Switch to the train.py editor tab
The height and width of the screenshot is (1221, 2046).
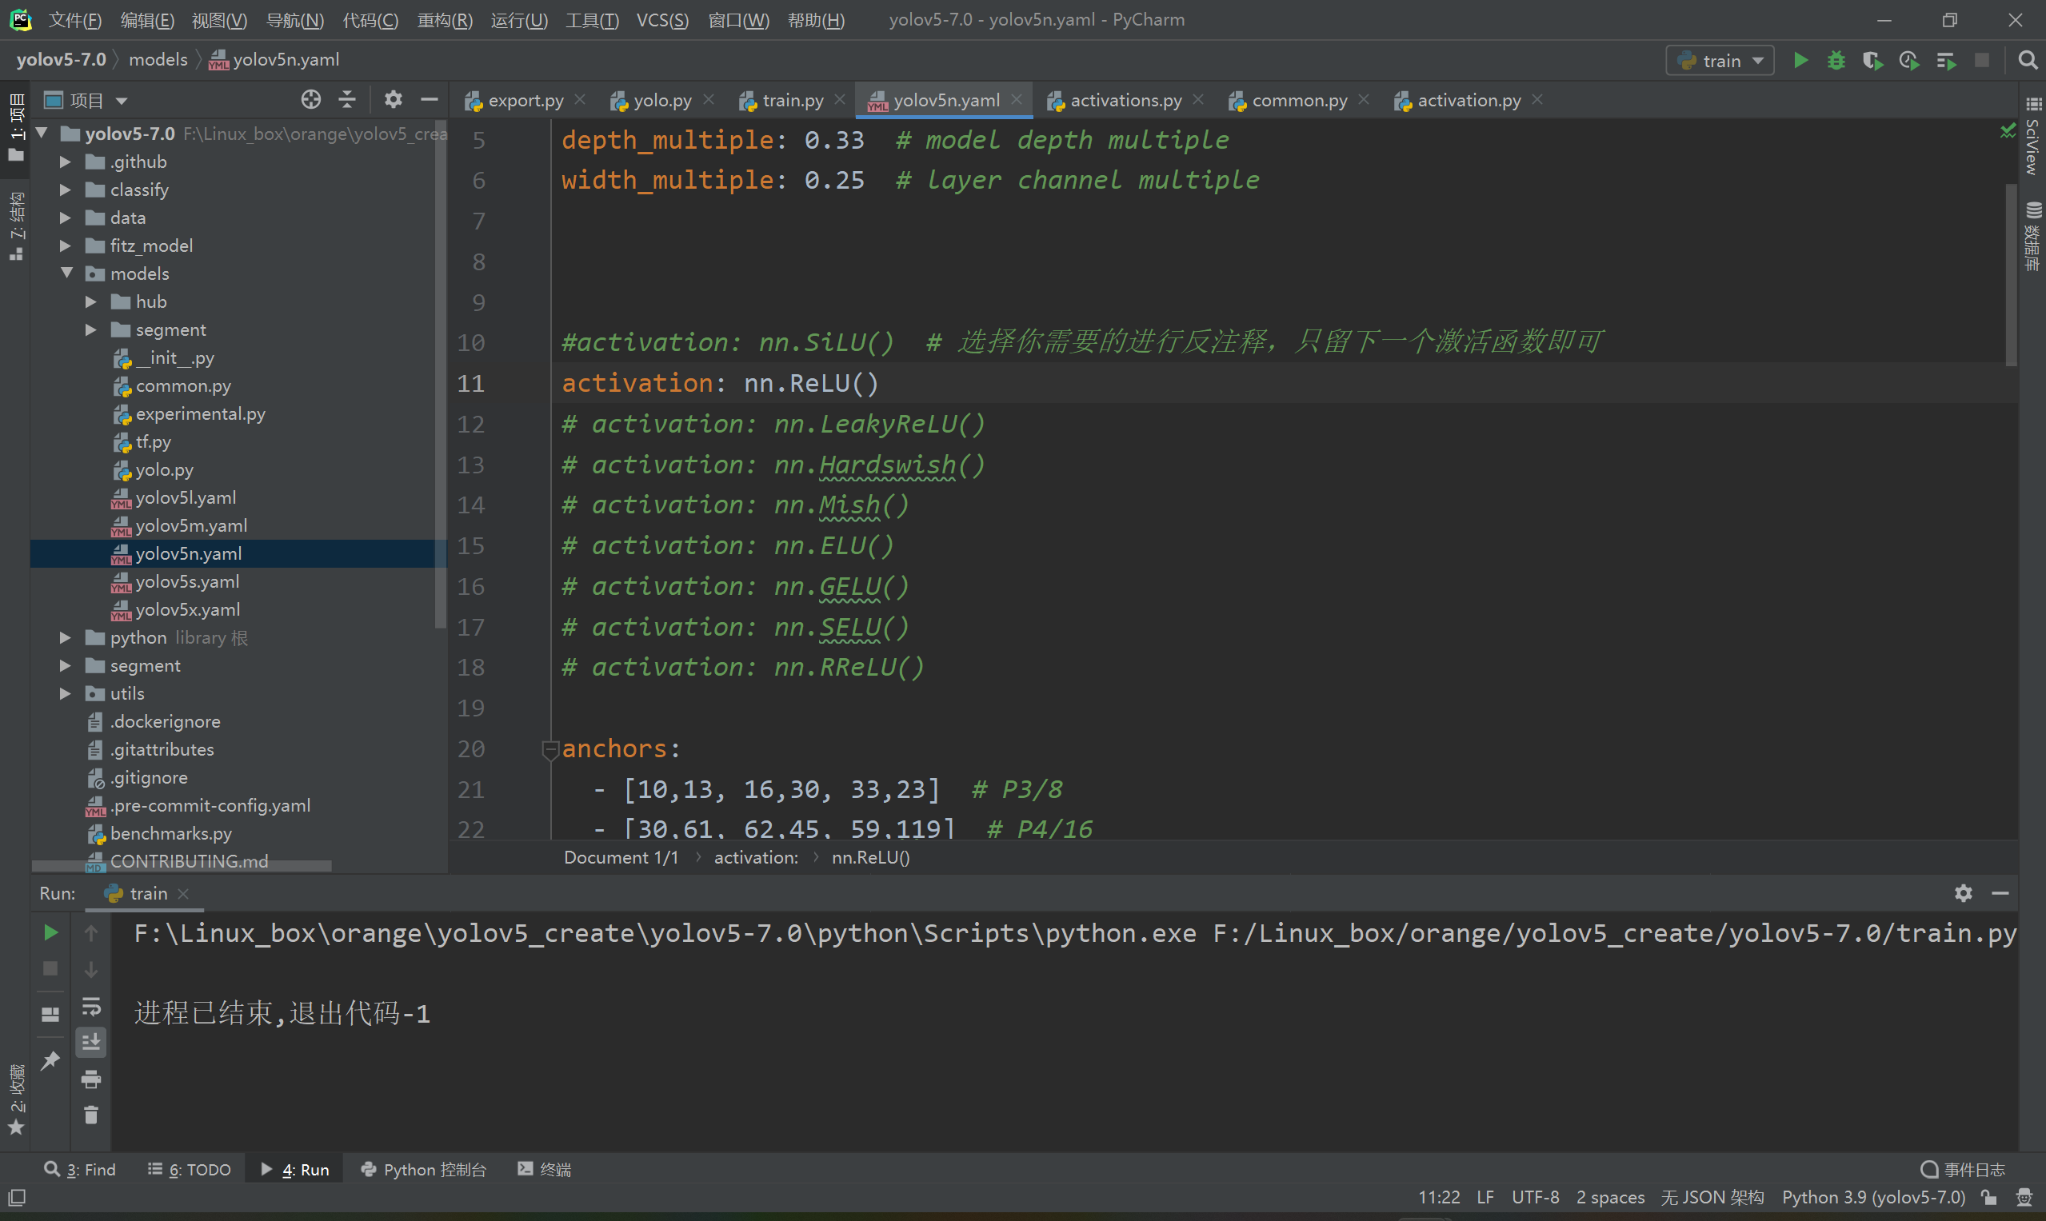click(x=792, y=101)
